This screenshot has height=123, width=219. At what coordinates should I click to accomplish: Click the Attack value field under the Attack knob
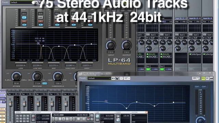(x=16, y=83)
